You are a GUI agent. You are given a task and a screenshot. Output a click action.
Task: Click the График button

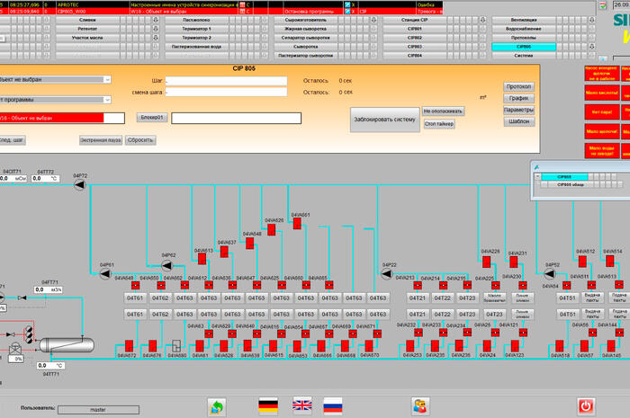(x=518, y=98)
